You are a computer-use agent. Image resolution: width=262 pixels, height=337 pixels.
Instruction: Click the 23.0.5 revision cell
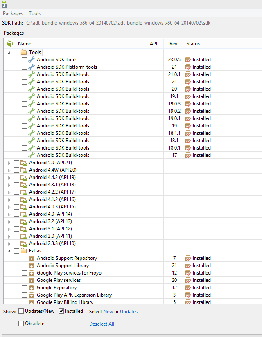click(x=174, y=60)
